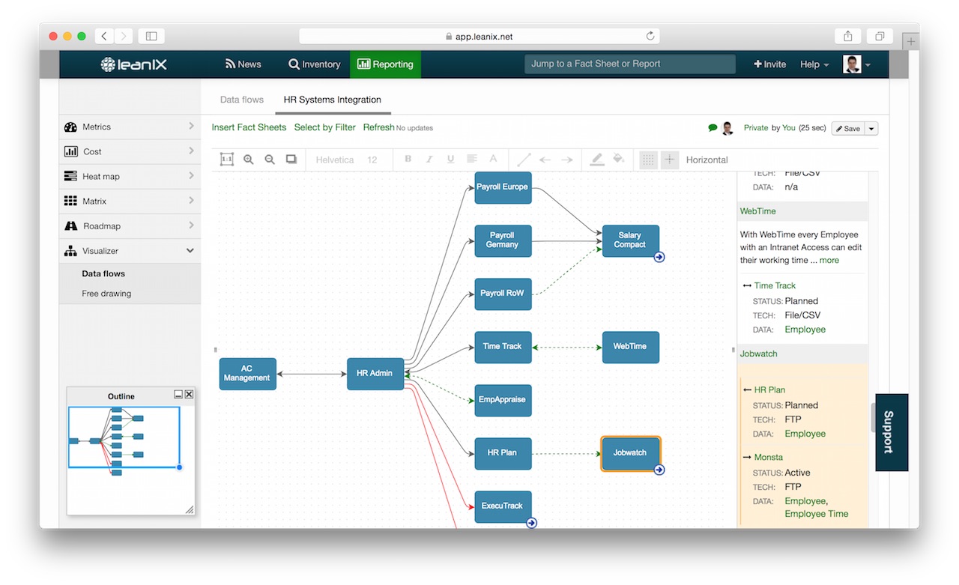Screen dimensions: 959x585
Task: Choose the right arrow connector
Action: point(567,160)
